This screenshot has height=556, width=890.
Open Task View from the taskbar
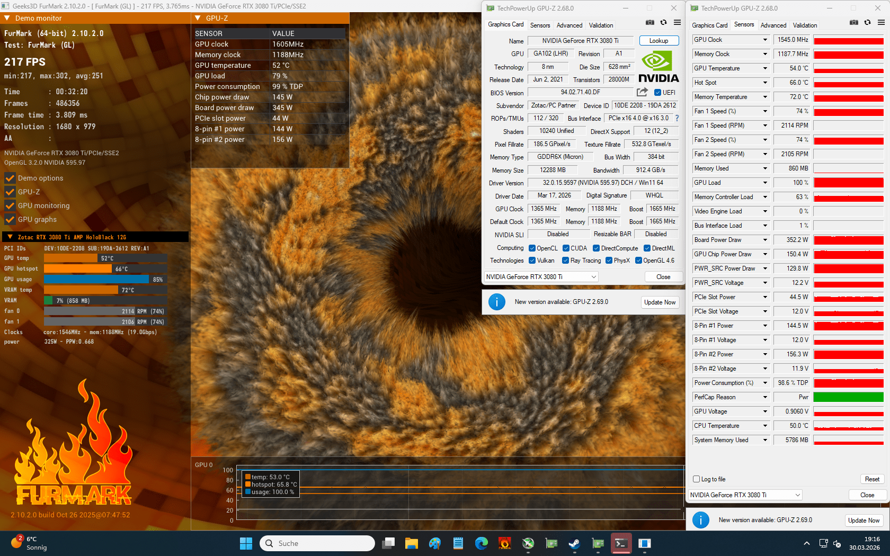pos(389,543)
